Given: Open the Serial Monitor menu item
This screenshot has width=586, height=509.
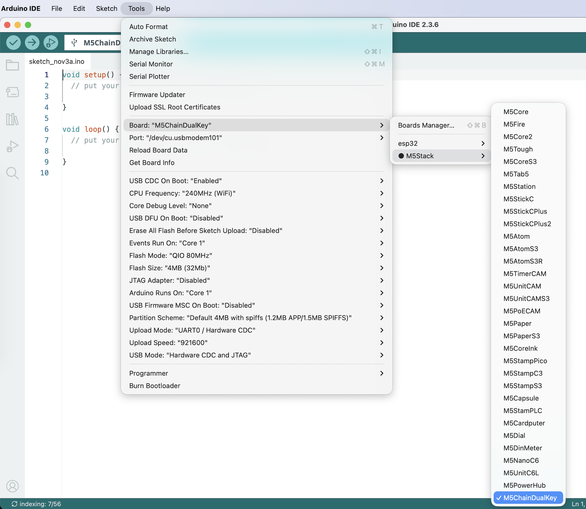Looking at the screenshot, I should pos(151,64).
